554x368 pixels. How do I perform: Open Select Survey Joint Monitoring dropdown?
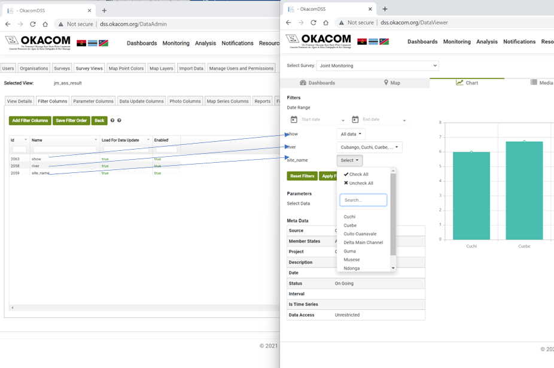[x=378, y=66]
